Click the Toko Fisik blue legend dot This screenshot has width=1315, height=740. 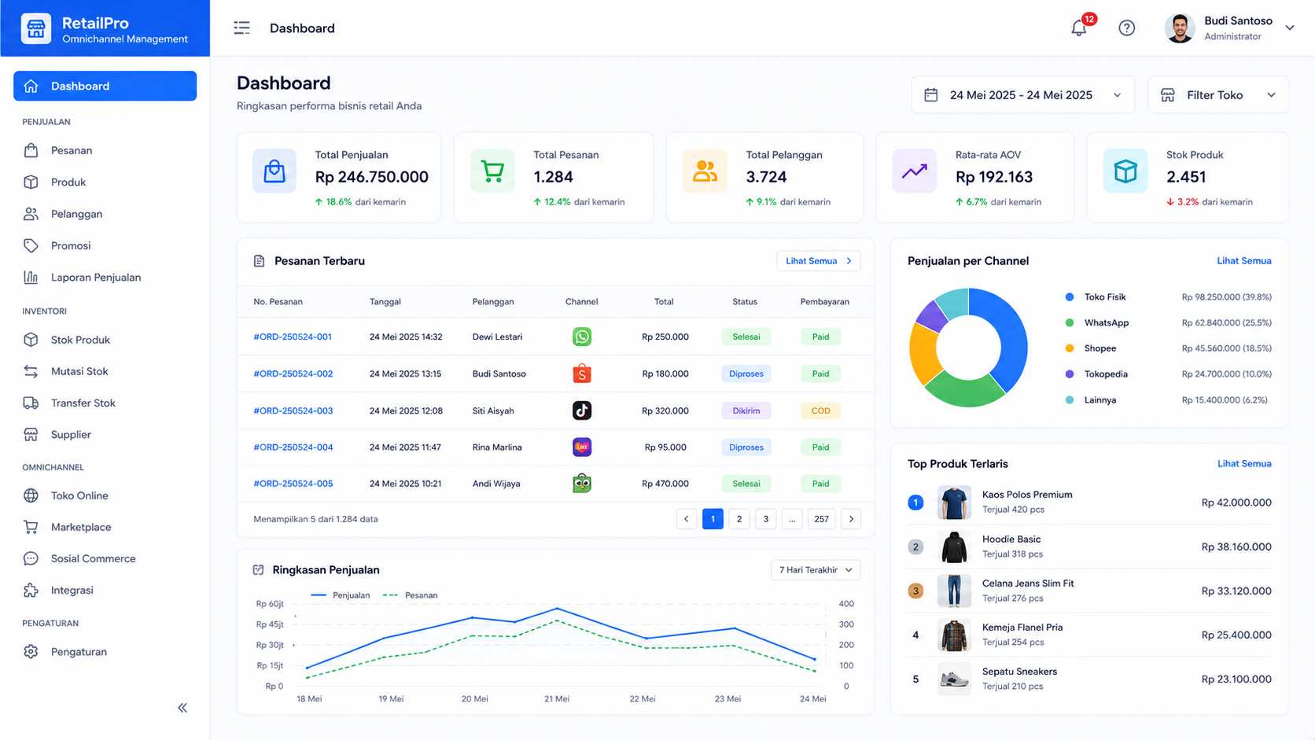pos(1070,297)
